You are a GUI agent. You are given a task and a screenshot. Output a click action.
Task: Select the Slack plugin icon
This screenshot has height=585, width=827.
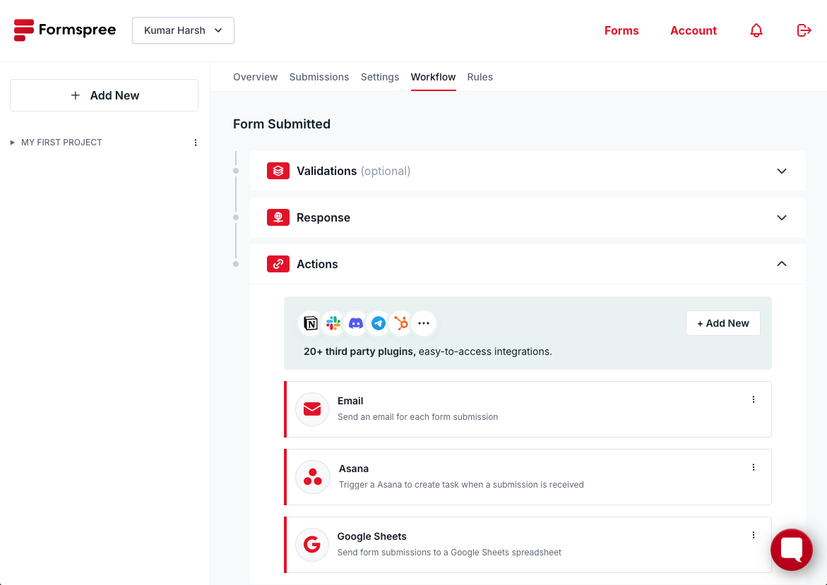pyautogui.click(x=333, y=323)
